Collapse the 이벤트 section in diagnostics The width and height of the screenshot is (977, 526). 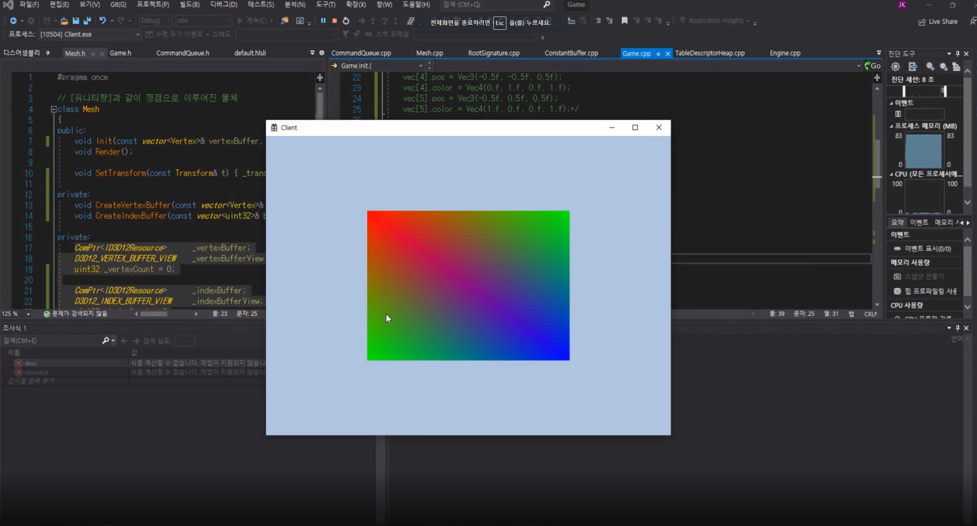tap(891, 103)
